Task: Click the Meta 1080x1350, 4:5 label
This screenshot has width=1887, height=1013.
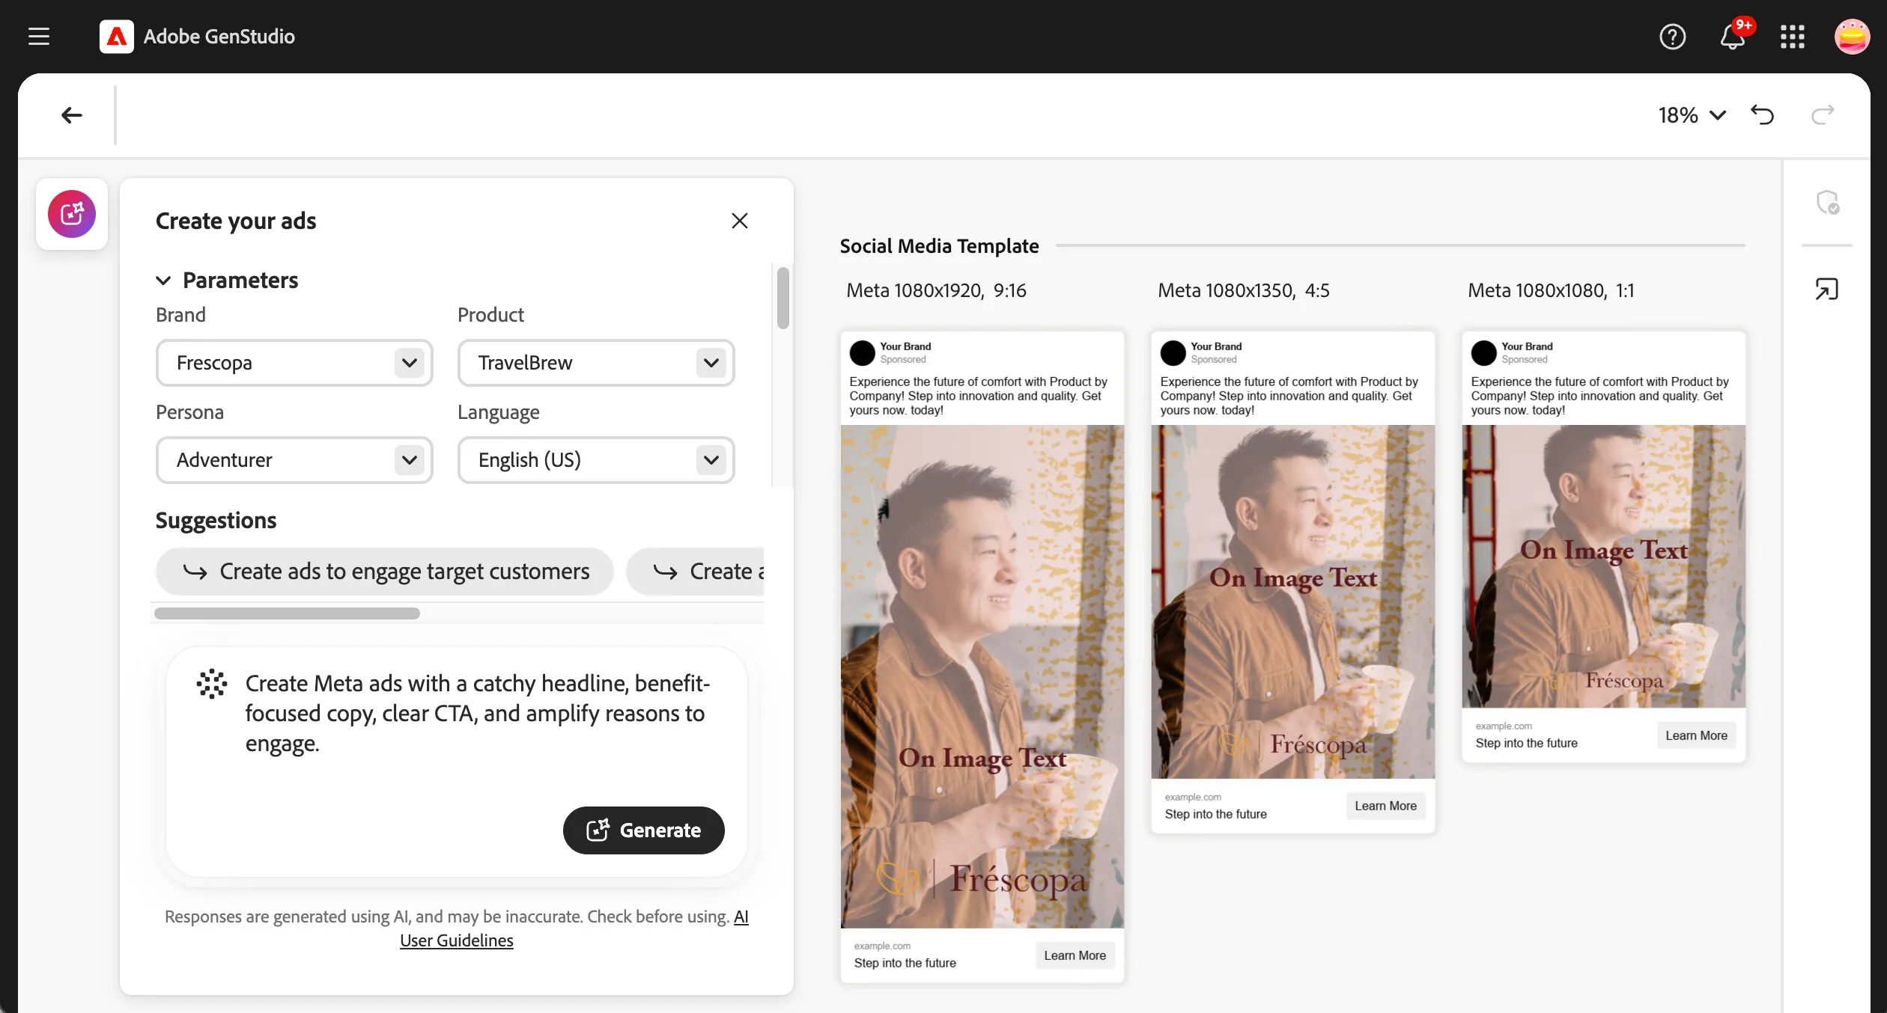Action: pos(1244,290)
